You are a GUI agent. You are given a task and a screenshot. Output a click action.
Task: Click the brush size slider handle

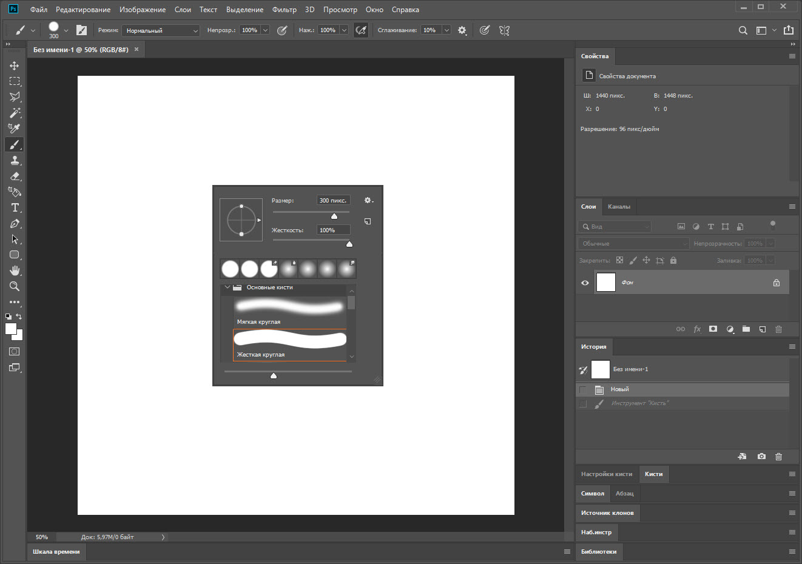coord(334,217)
